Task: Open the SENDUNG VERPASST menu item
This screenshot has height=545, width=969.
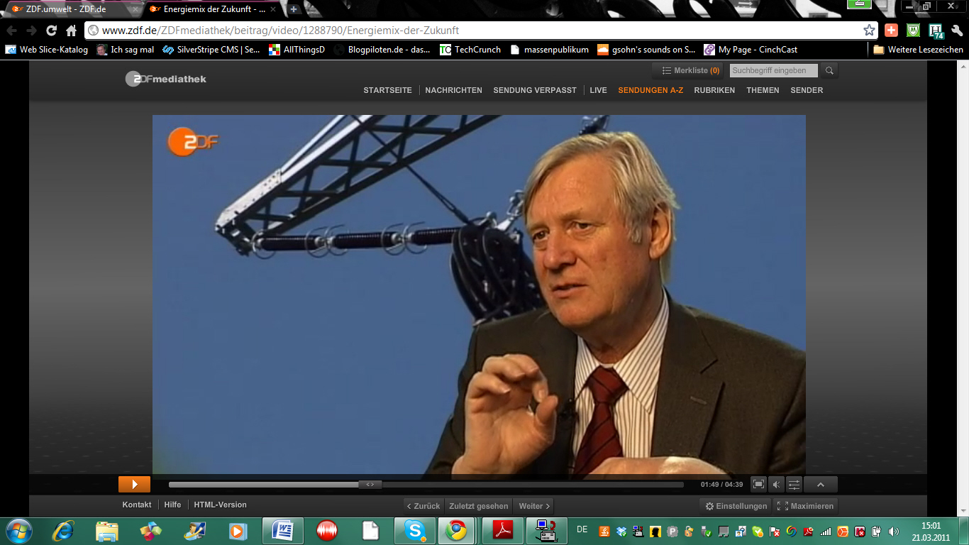Action: [535, 90]
